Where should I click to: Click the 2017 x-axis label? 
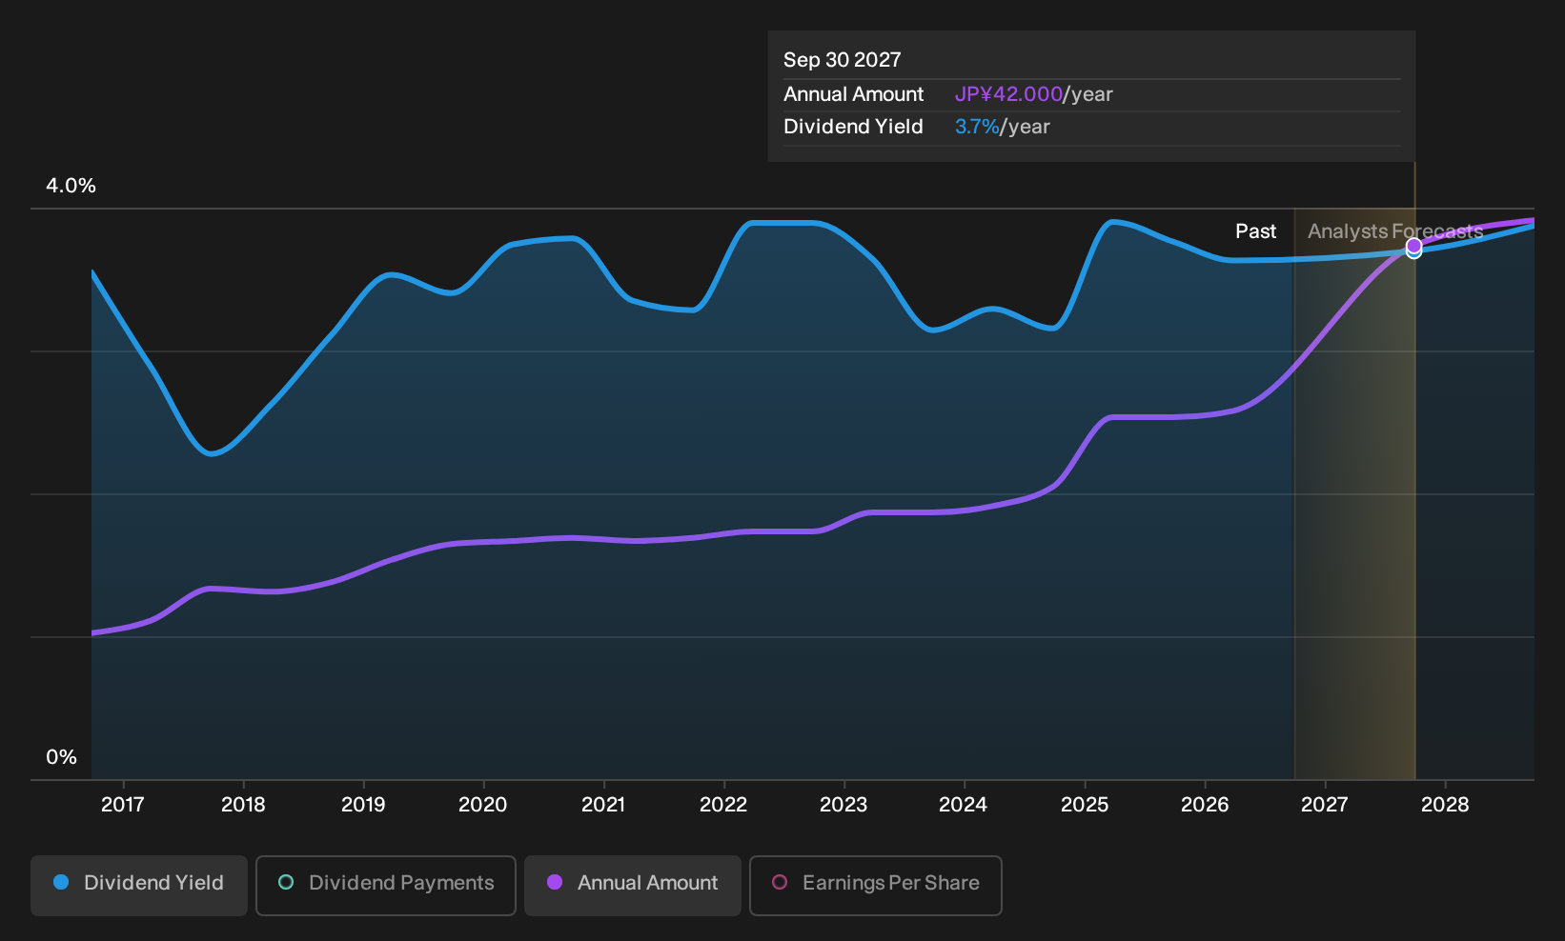click(x=123, y=805)
